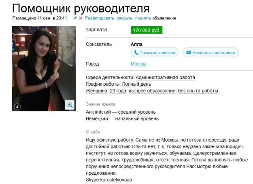The image size is (253, 184).
Task: Open the applicant's profile photo
Action: pyautogui.click(x=44, y=69)
